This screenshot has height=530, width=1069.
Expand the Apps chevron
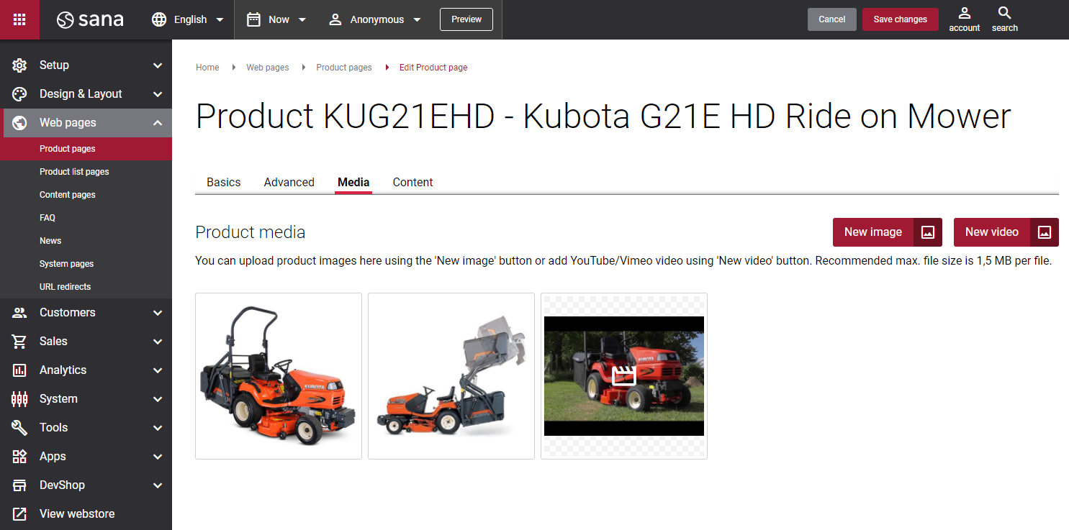point(158,457)
